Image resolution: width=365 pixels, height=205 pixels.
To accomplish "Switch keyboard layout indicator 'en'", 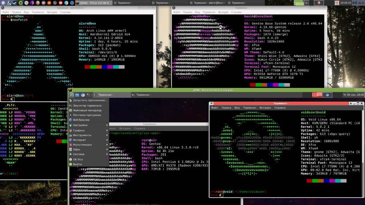I will tap(361, 3).
